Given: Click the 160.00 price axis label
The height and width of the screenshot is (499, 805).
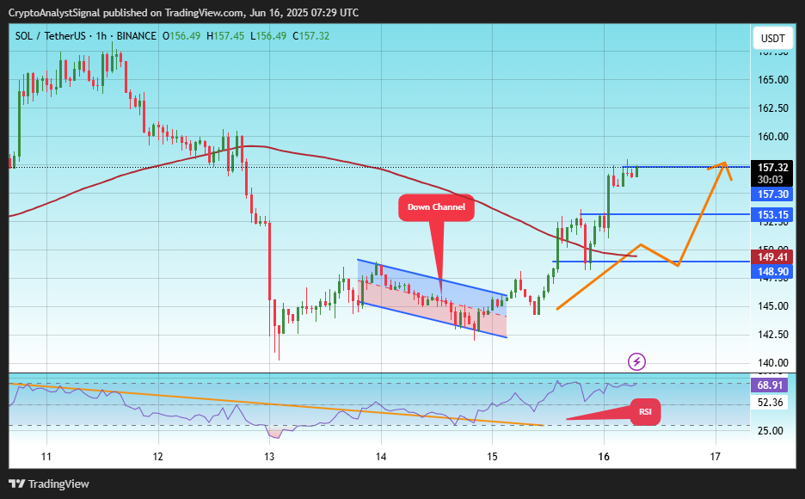Looking at the screenshot, I should [772, 137].
